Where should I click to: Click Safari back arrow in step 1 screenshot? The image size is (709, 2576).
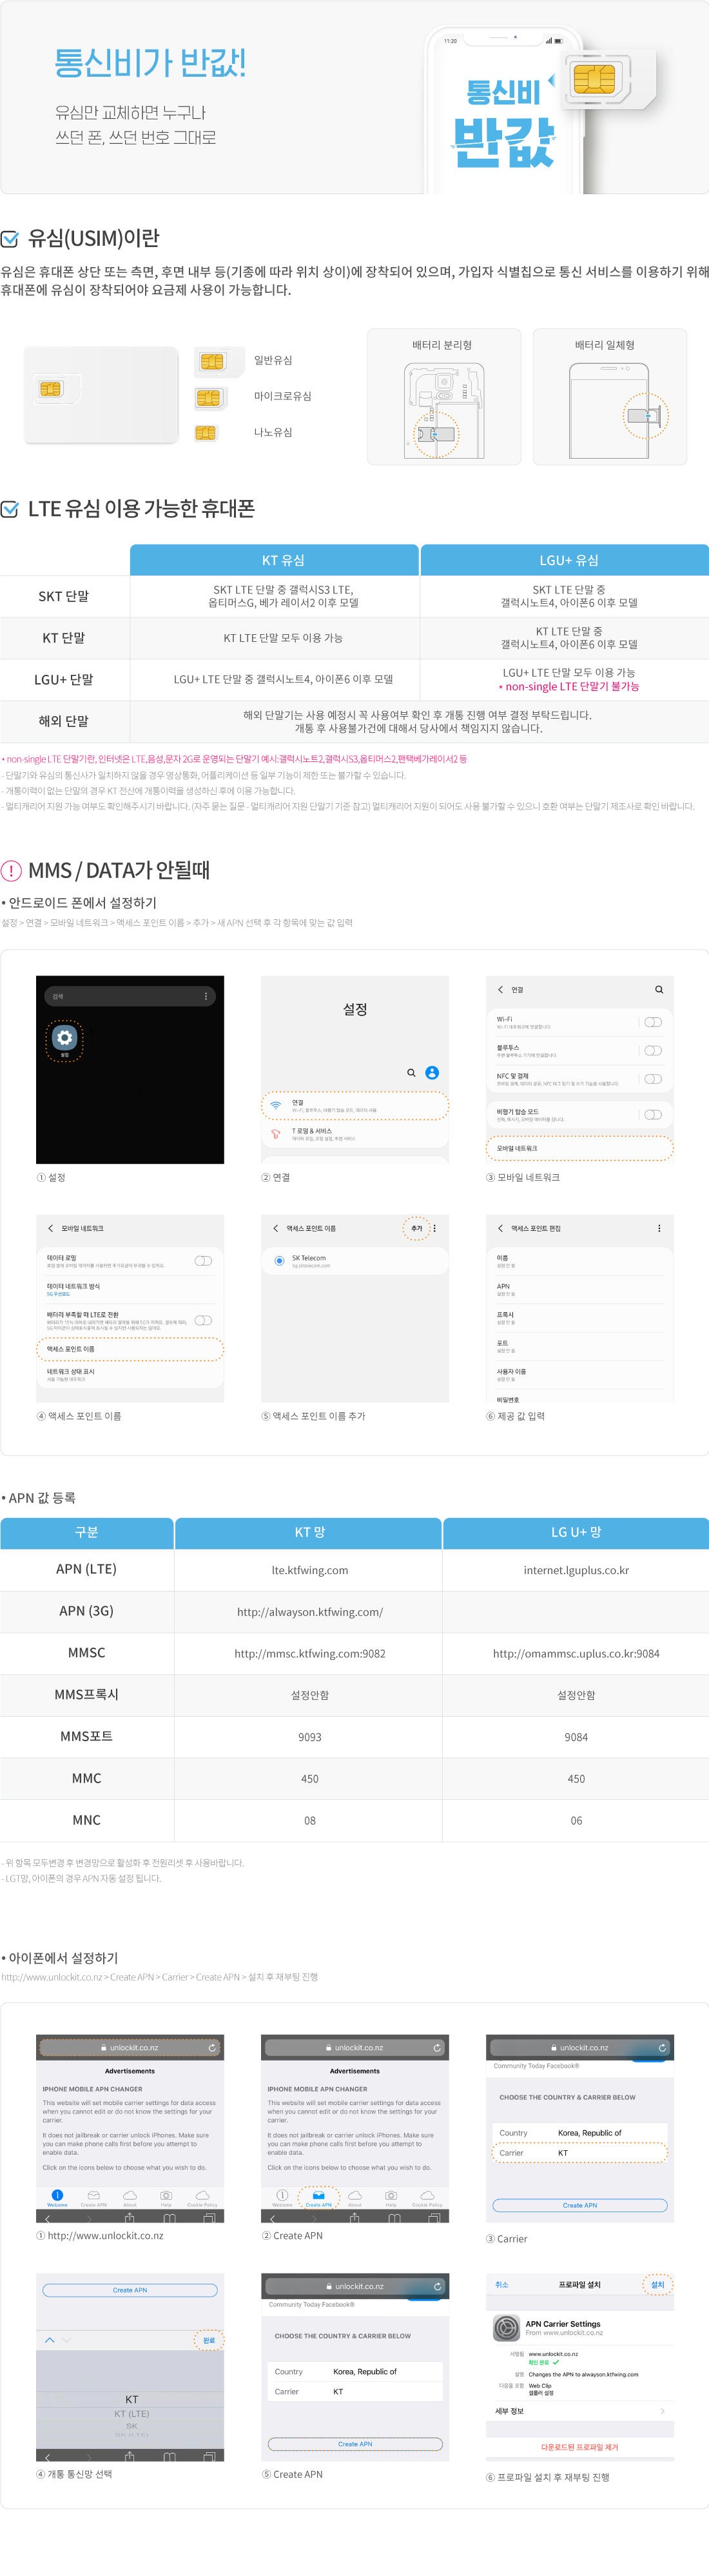pos(48,2218)
